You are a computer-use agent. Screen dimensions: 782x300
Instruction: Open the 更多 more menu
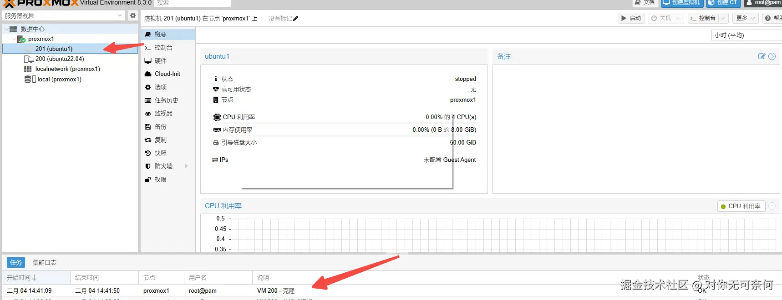(x=746, y=18)
